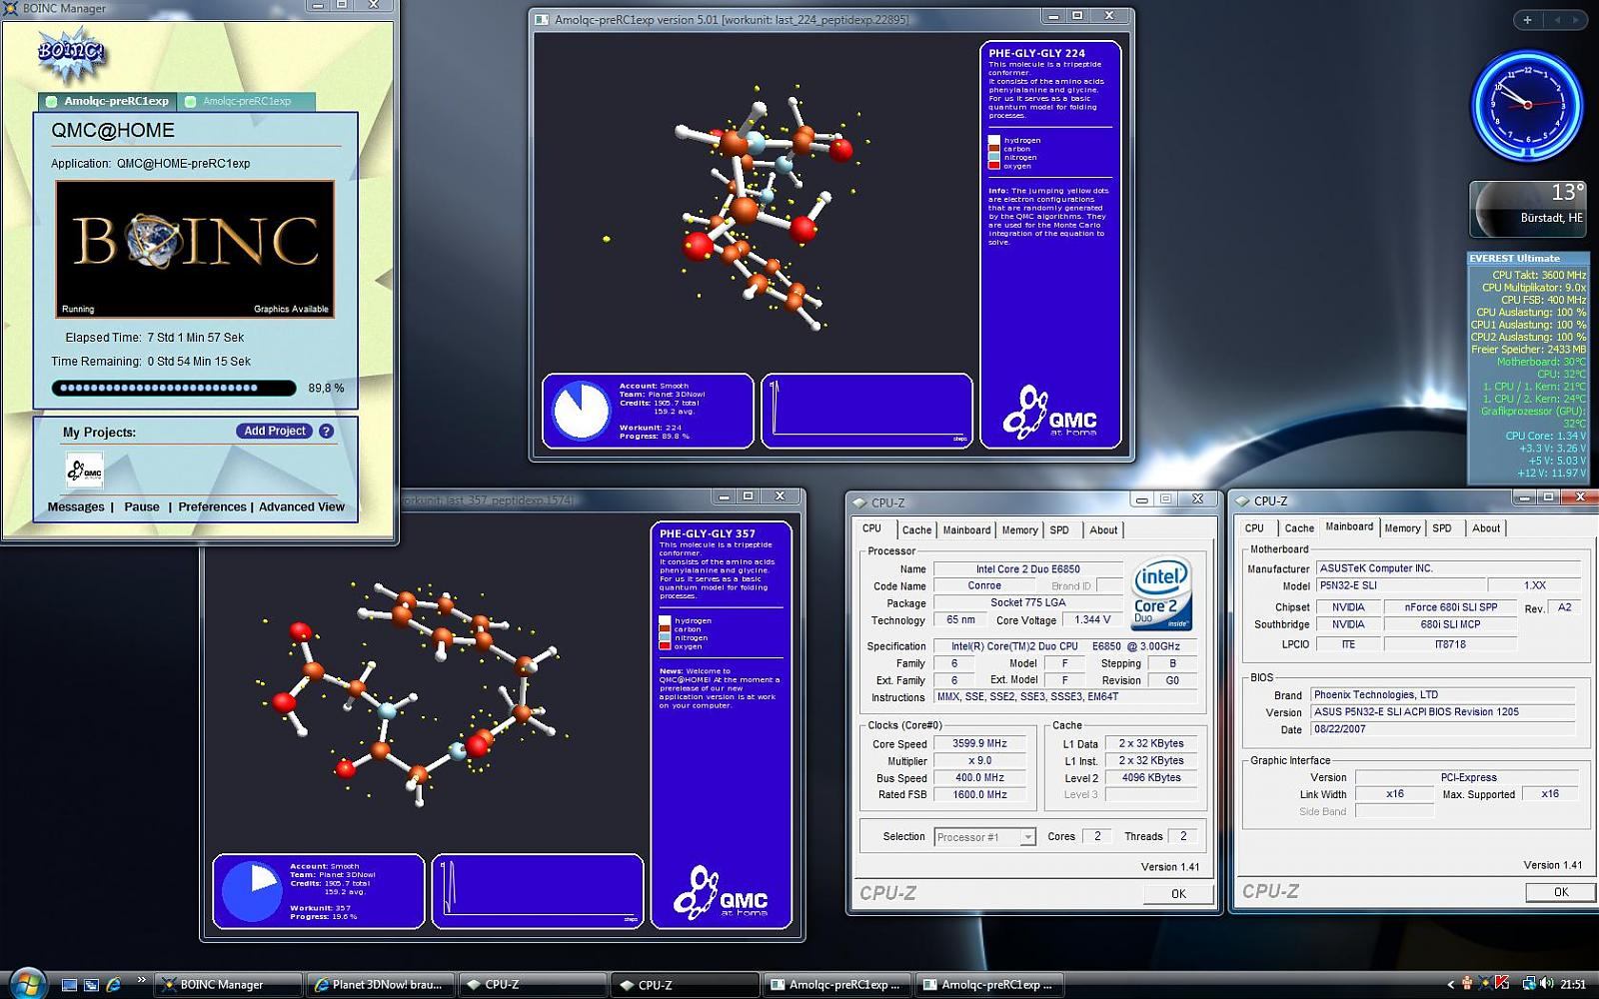Show hidden system tray icons arrow

click(x=1450, y=984)
